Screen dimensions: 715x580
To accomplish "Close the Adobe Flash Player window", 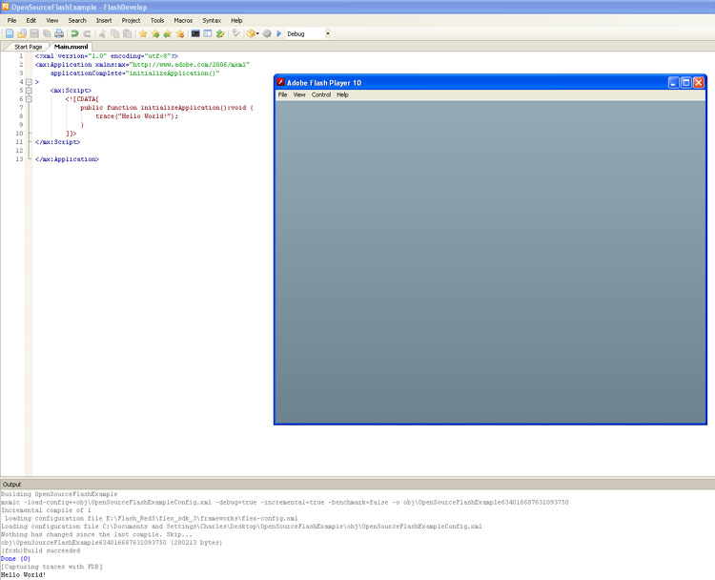I will [698, 83].
